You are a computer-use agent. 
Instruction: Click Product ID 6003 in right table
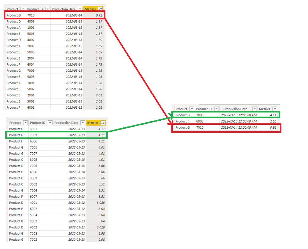coord(200,121)
